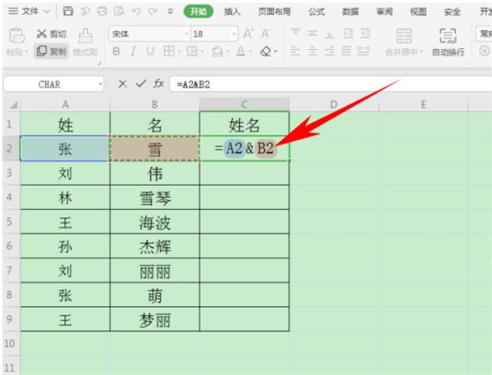
Task: Open the Formulas (公式) tab
Action: (316, 11)
